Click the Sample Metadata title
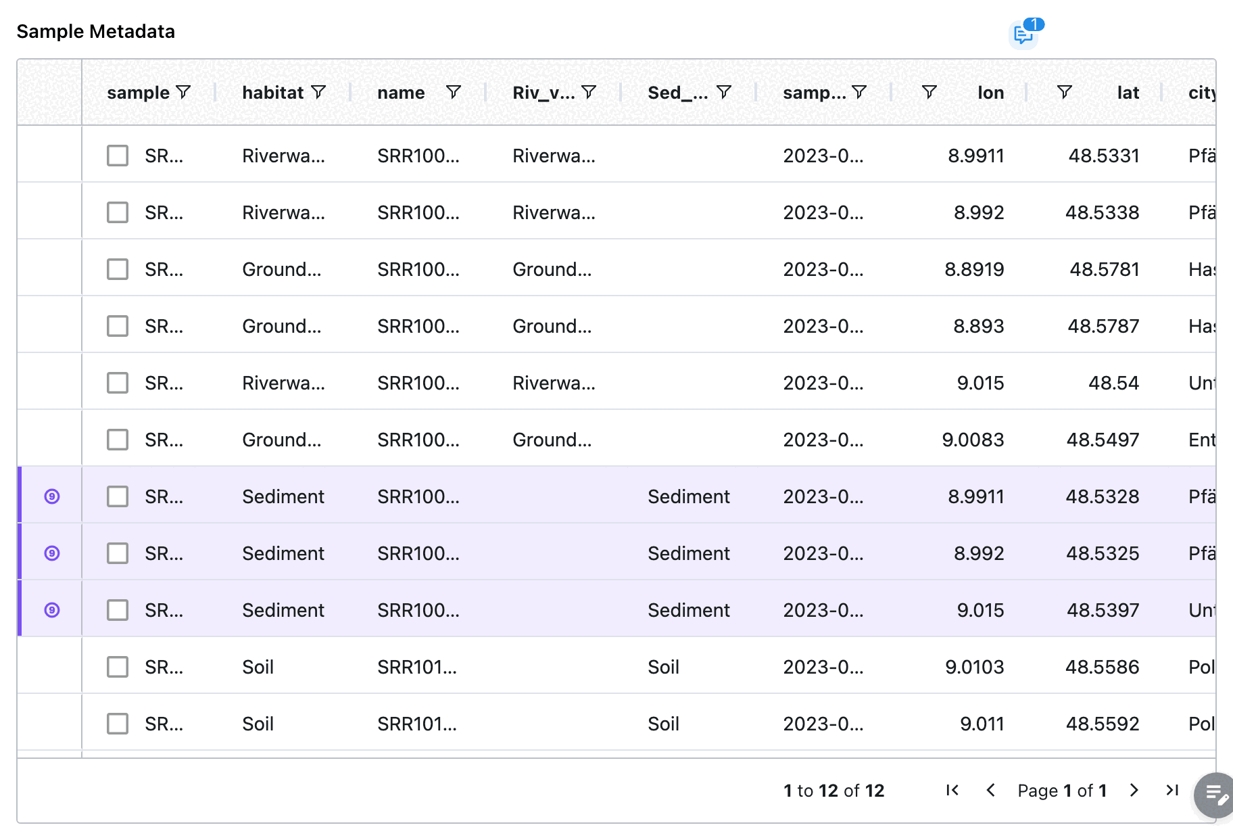The image size is (1233, 840). coord(96,31)
